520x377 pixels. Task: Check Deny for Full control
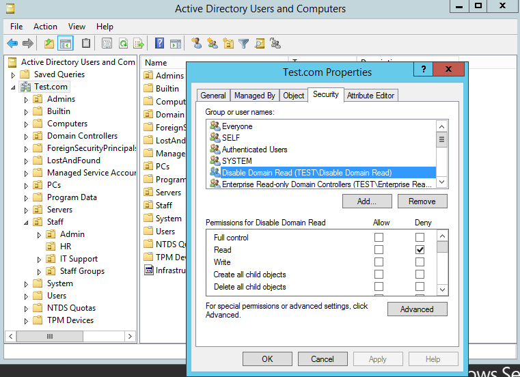(420, 238)
